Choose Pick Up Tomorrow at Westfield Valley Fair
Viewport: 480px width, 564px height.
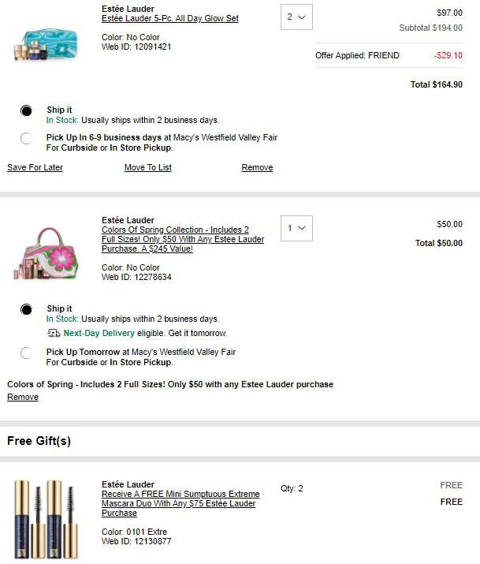(27, 353)
